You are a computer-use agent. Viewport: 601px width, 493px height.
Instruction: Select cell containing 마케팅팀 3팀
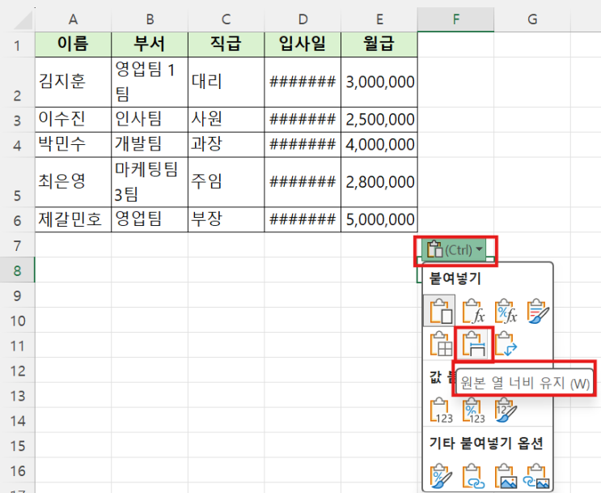point(150,182)
